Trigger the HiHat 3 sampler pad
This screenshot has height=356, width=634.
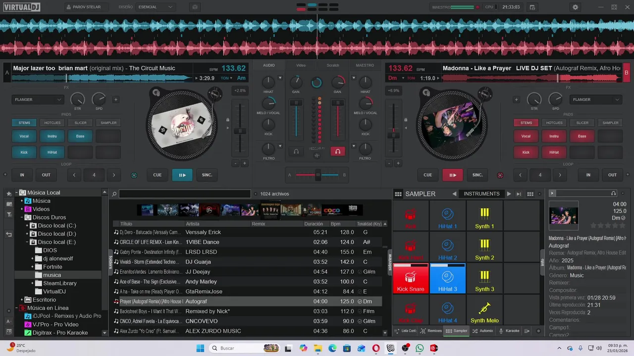[x=448, y=278]
